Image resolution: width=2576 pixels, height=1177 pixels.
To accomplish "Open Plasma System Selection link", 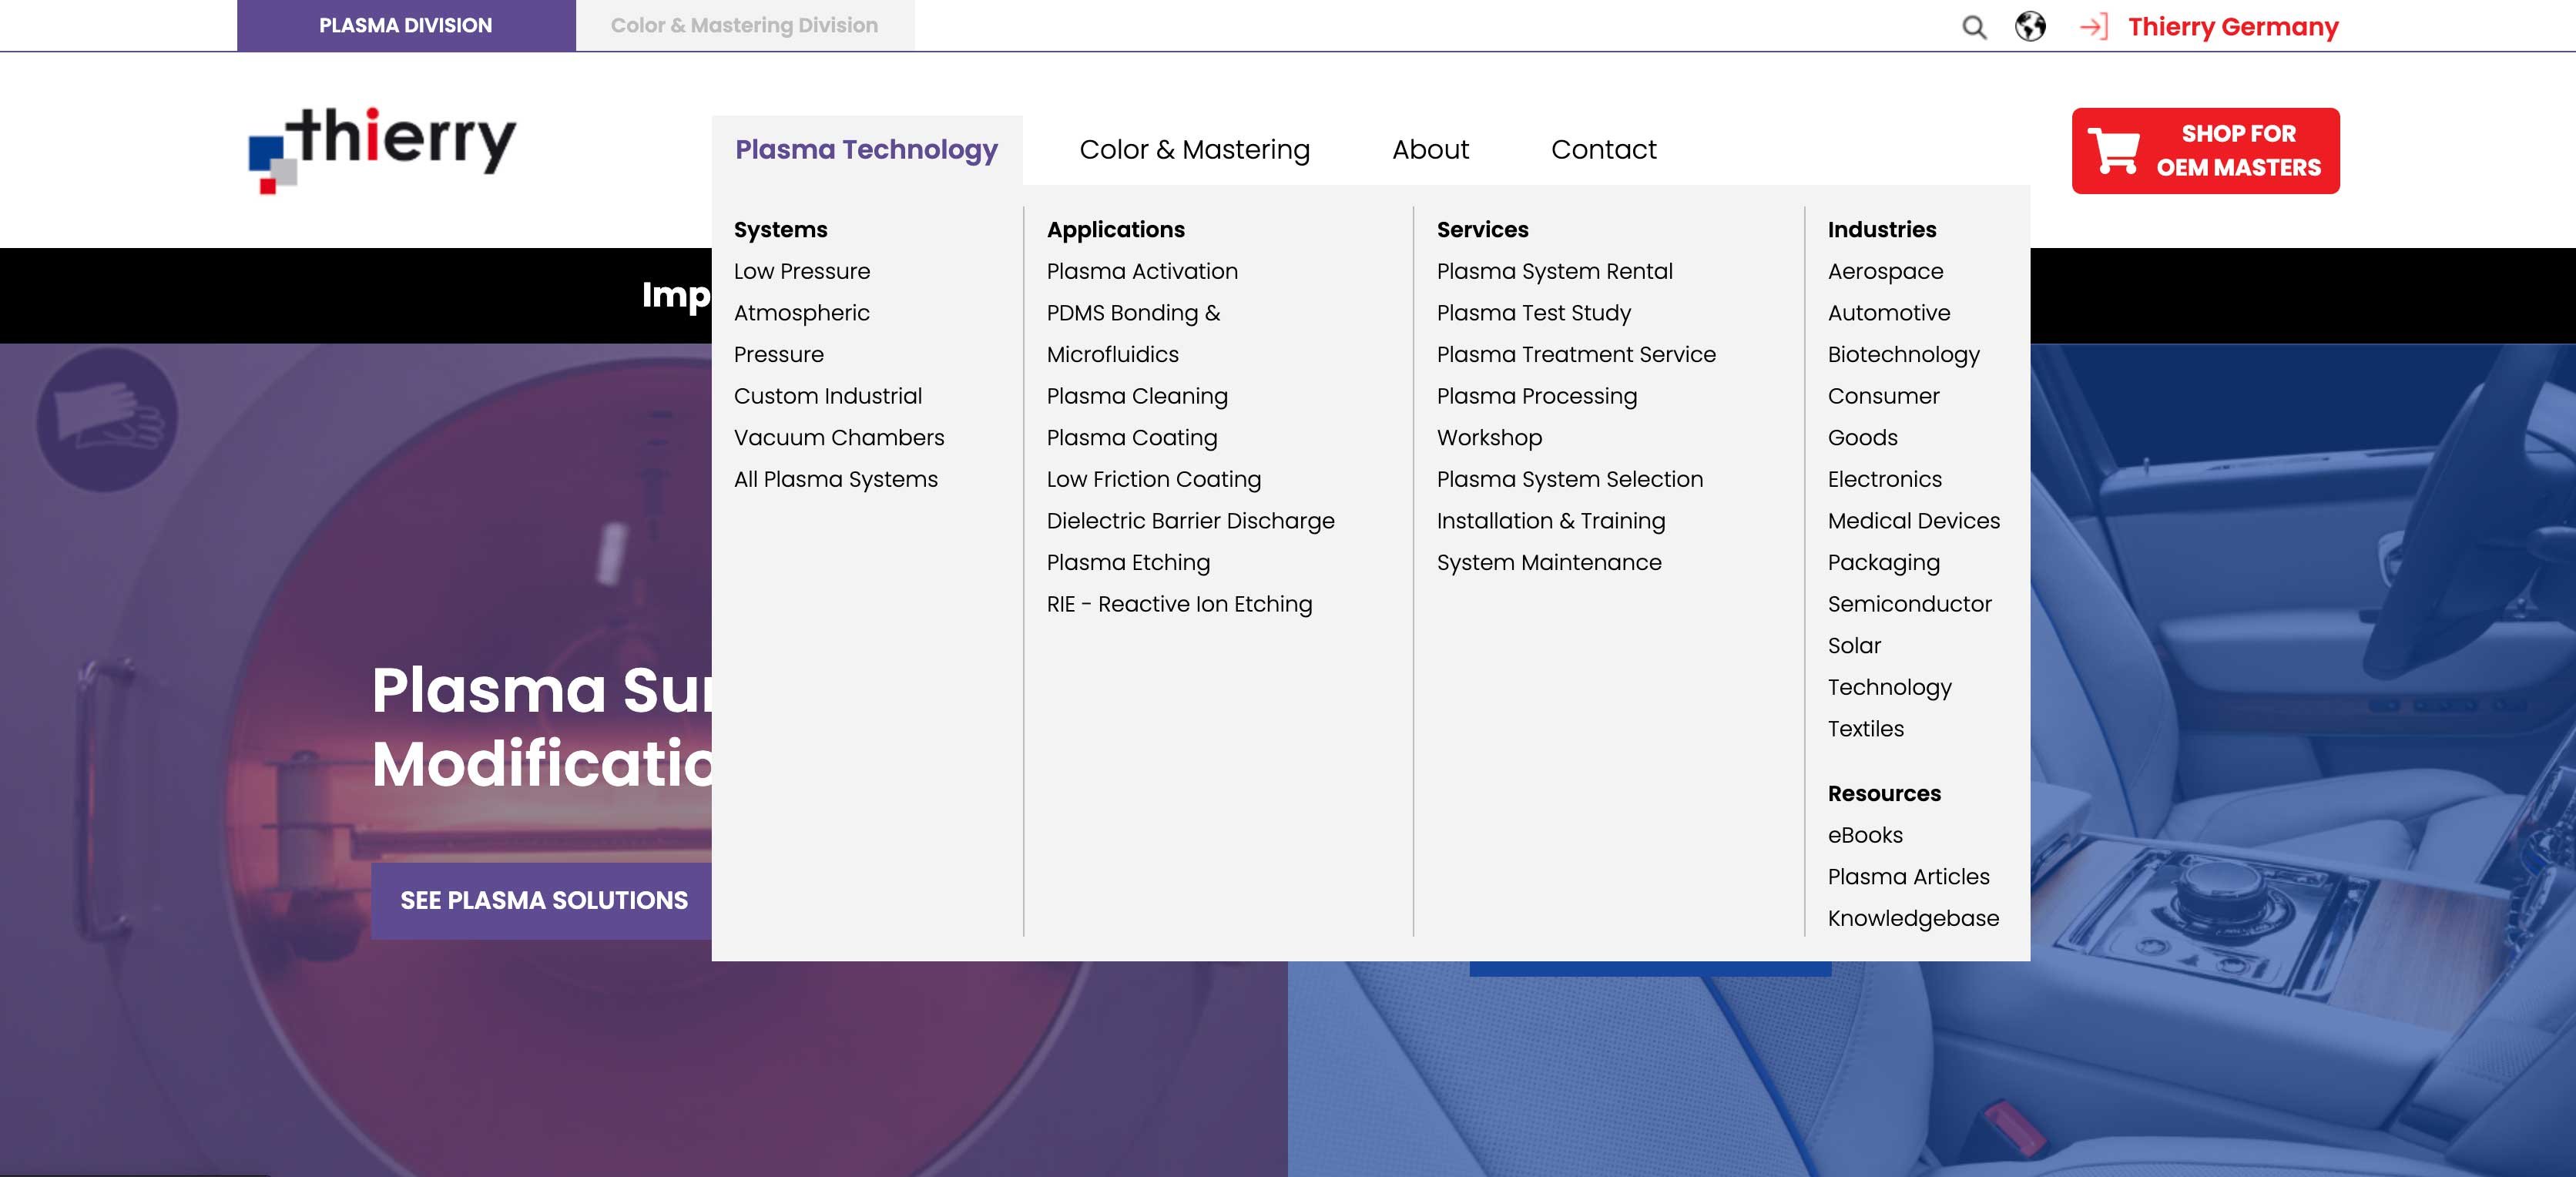I will click(1569, 479).
